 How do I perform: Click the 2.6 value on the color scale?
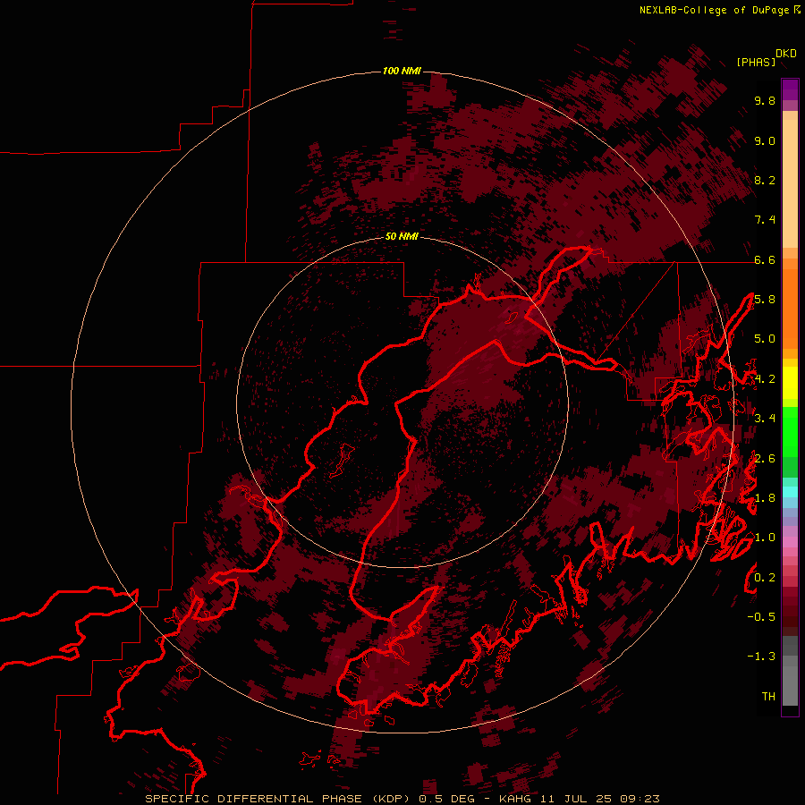tap(765, 459)
